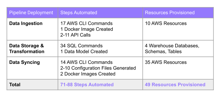Click the 14 AWS CLI Commands text
218x97 pixels.
[x=86, y=62]
